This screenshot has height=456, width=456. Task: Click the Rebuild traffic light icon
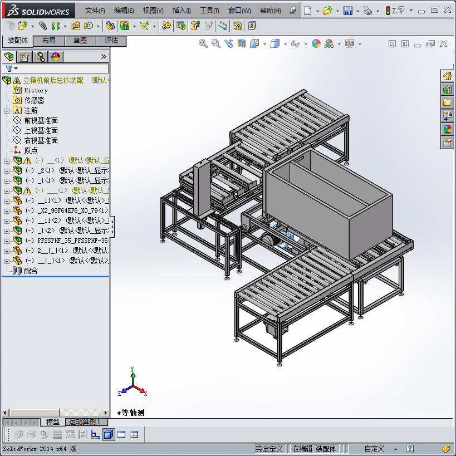[388, 11]
